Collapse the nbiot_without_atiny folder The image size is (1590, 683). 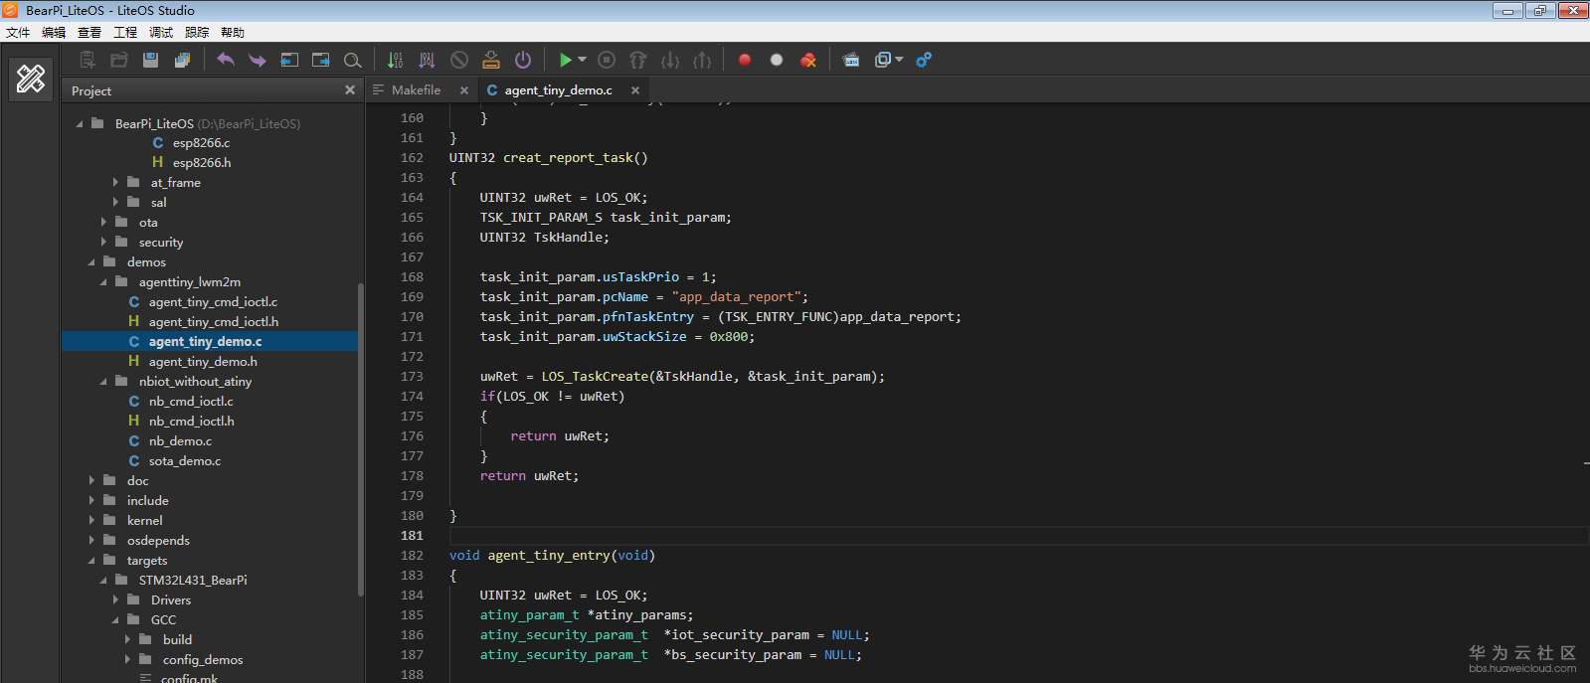[x=104, y=381]
